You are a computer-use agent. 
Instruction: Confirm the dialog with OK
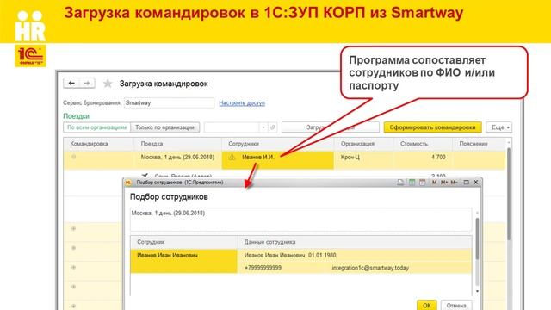pyautogui.click(x=427, y=306)
